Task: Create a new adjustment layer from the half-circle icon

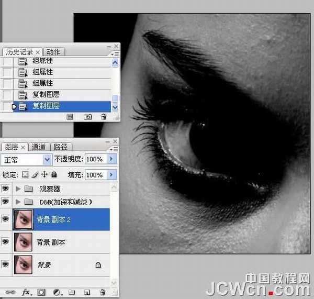Action: click(x=57, y=292)
